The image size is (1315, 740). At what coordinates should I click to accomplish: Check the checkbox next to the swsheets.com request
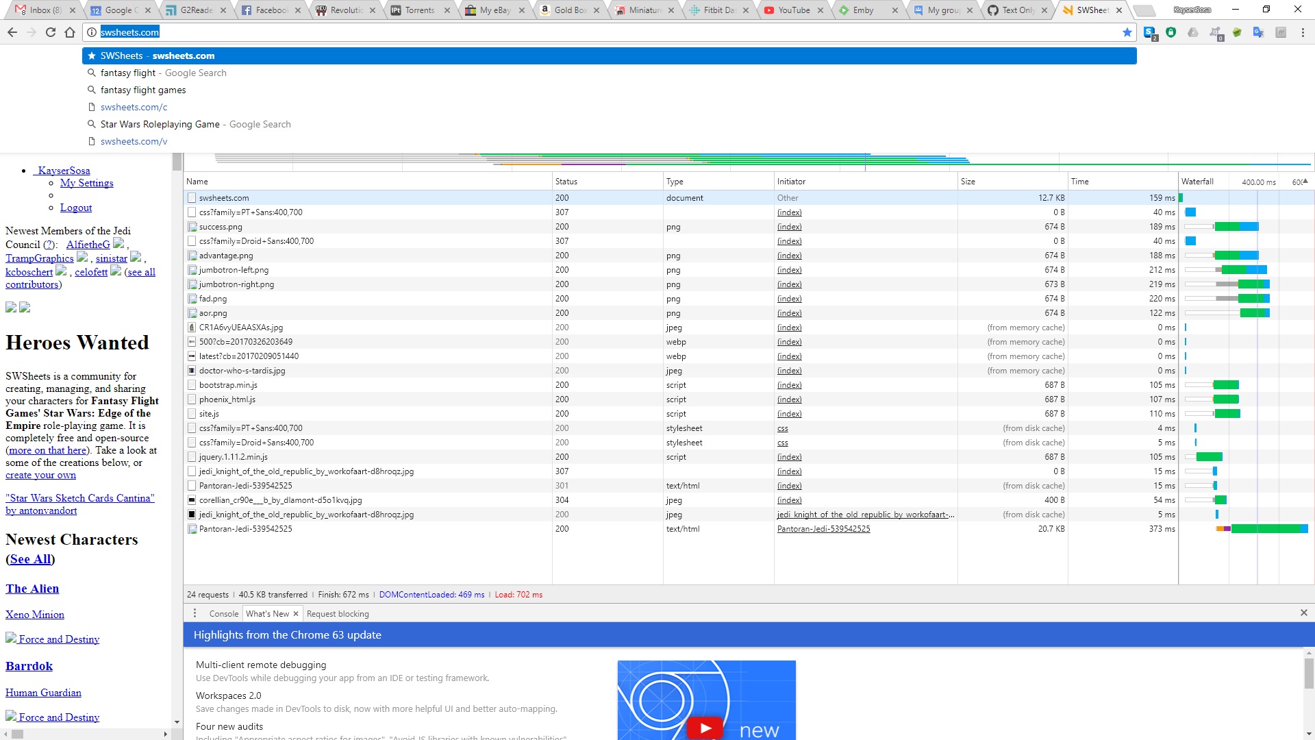pos(192,197)
